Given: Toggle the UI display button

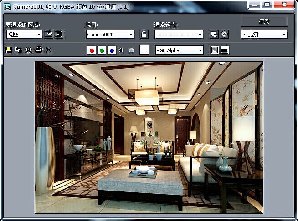Looking at the screenshot, I should (225, 50).
